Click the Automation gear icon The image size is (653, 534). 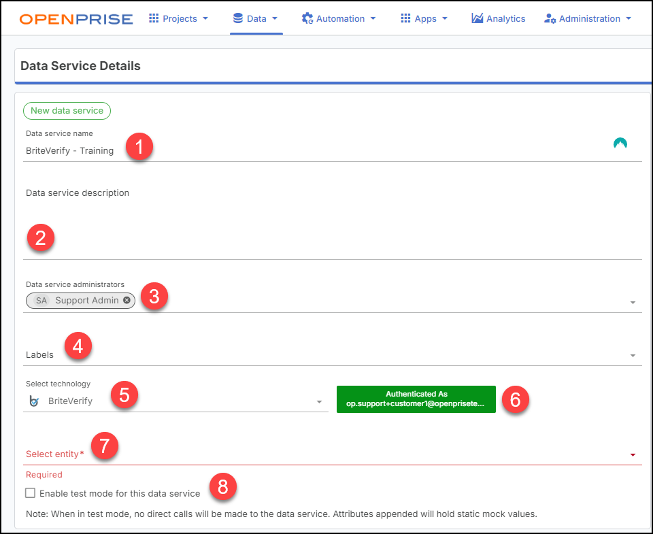click(x=307, y=18)
